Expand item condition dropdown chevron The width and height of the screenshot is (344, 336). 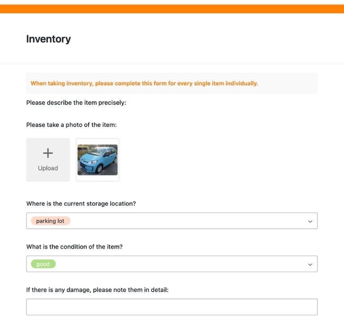[x=310, y=264]
